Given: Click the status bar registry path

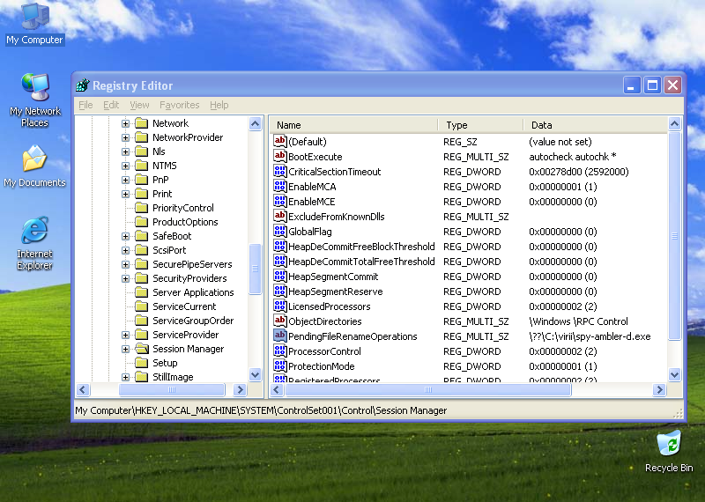Looking at the screenshot, I should (x=261, y=410).
